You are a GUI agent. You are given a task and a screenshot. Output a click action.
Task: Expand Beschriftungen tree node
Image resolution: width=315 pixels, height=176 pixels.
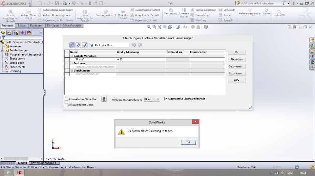click(x=2, y=51)
